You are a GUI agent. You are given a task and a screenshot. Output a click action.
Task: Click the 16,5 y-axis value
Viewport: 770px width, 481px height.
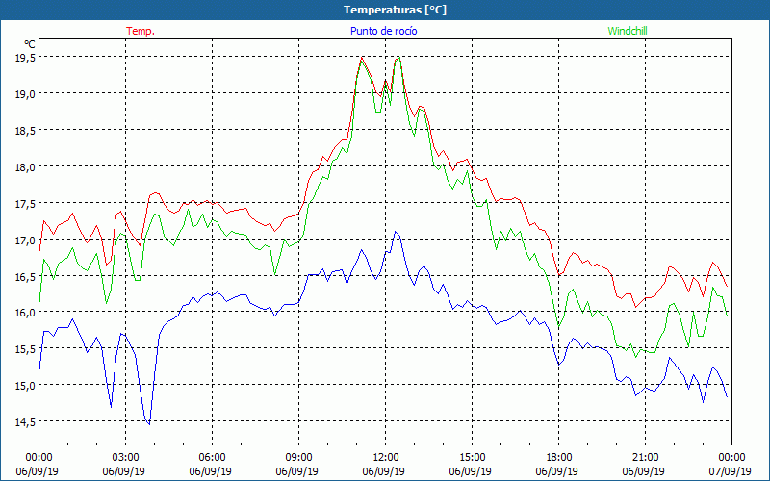tap(25, 276)
